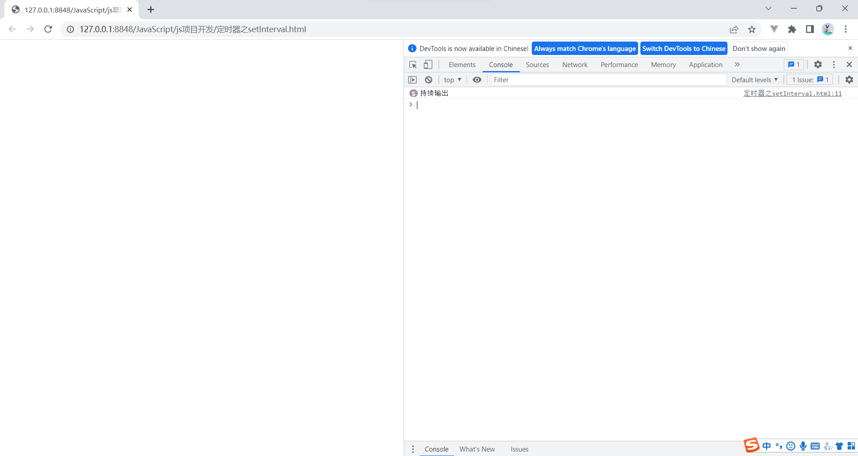Toggle Sogou Chinese/English input mode
858x456 pixels.
[767, 446]
